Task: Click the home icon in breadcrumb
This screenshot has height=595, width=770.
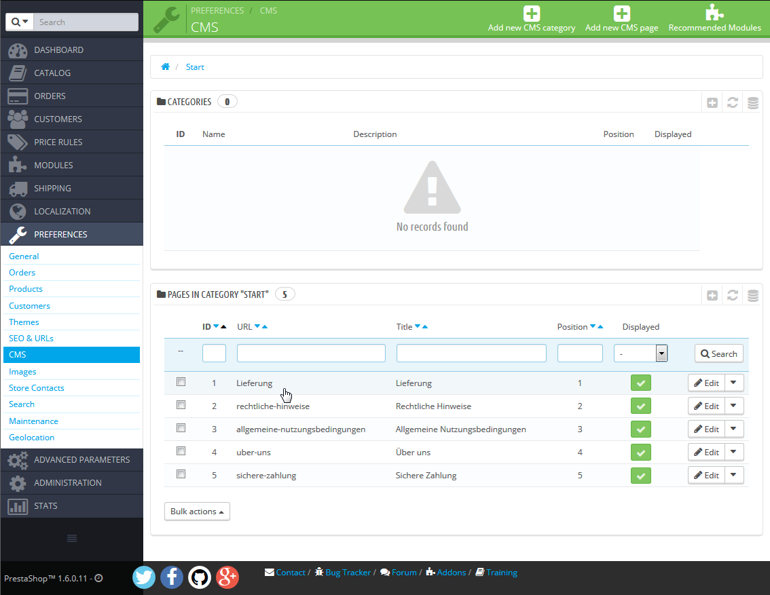Action: [x=166, y=66]
